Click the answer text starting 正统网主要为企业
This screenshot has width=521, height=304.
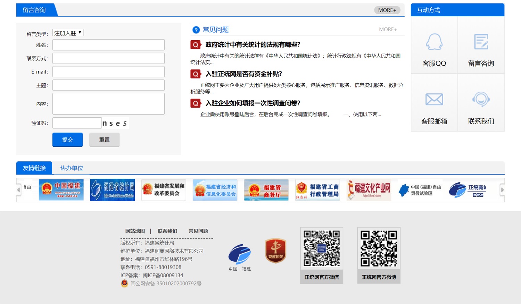tap(297, 88)
